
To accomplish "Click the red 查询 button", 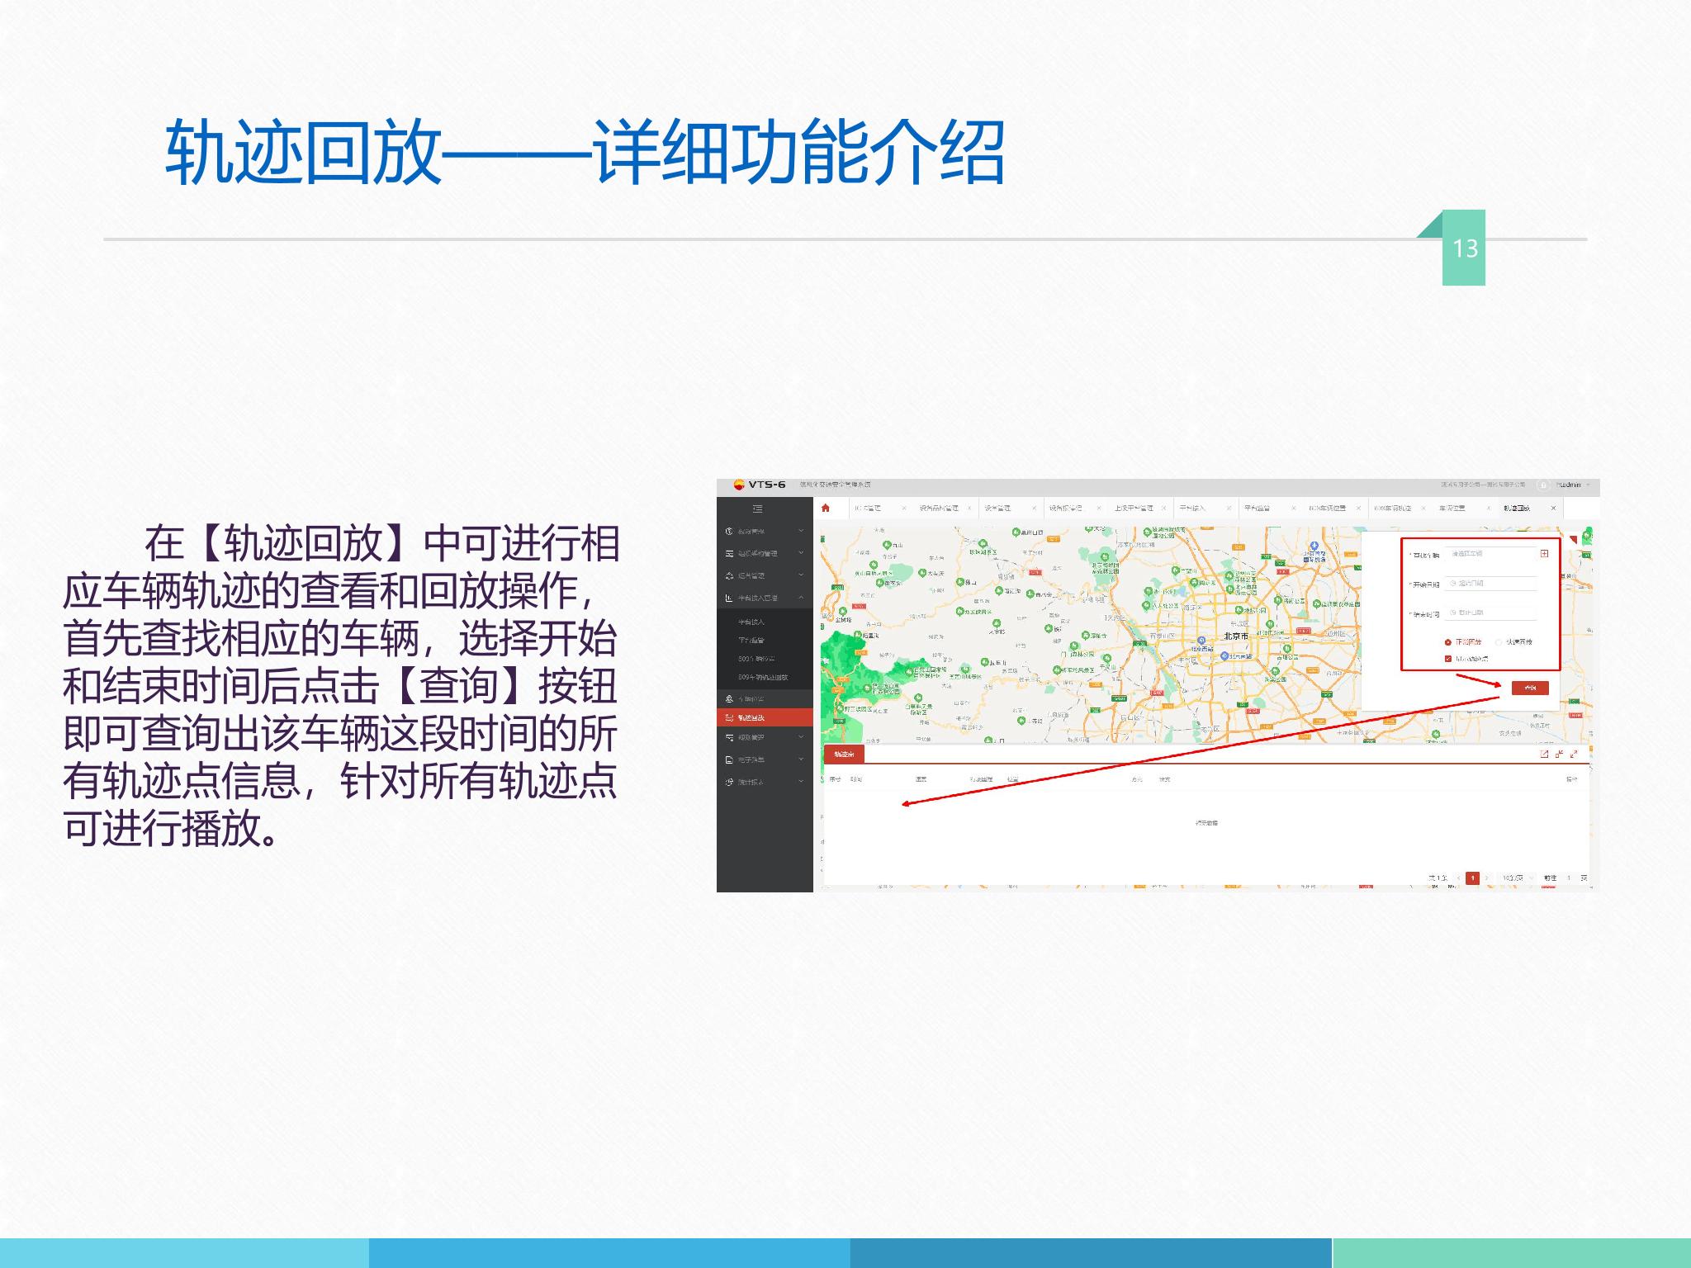I will click(x=1530, y=688).
